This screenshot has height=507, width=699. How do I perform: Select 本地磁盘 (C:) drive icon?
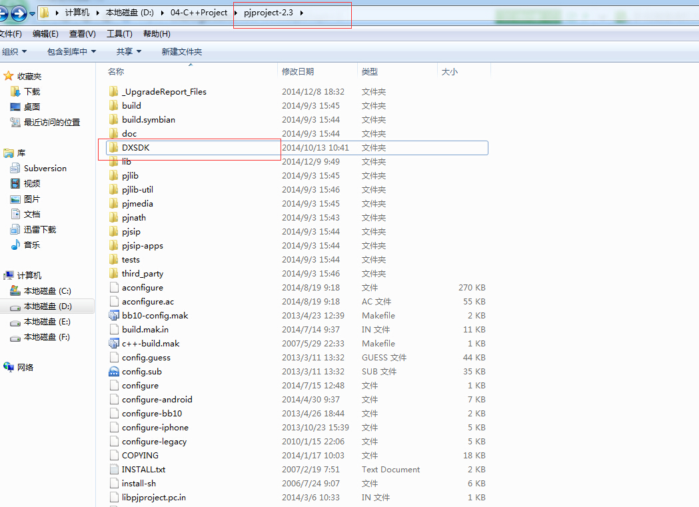15,291
